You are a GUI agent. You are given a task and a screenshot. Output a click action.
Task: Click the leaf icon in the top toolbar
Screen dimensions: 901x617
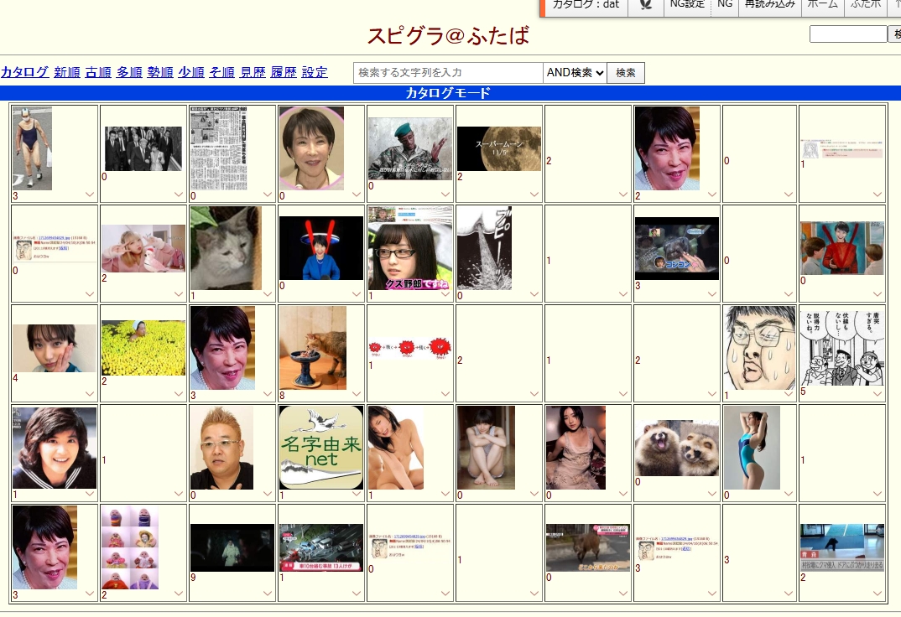click(646, 5)
